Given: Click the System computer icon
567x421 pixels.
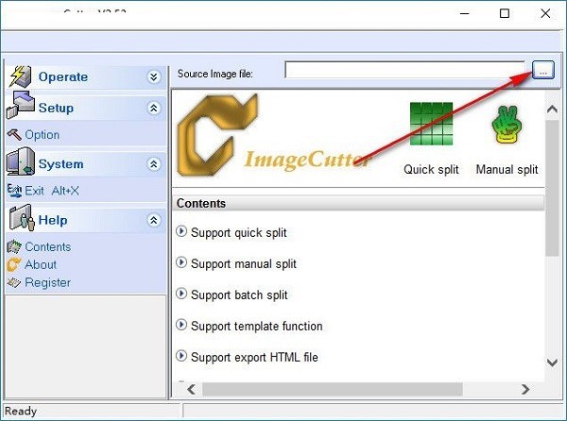Looking at the screenshot, I should tap(20, 161).
